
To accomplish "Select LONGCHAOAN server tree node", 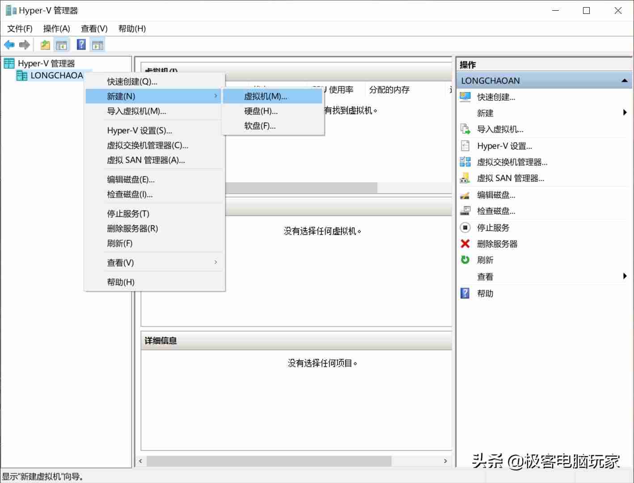I will click(x=57, y=76).
